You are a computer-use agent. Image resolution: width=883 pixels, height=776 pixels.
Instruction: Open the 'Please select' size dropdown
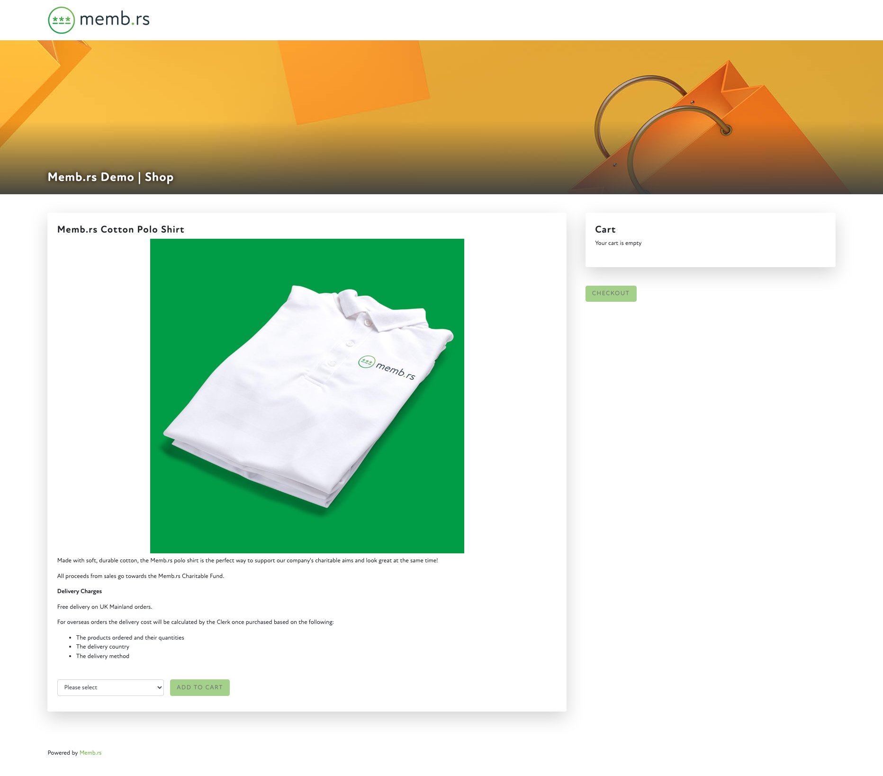coord(110,687)
